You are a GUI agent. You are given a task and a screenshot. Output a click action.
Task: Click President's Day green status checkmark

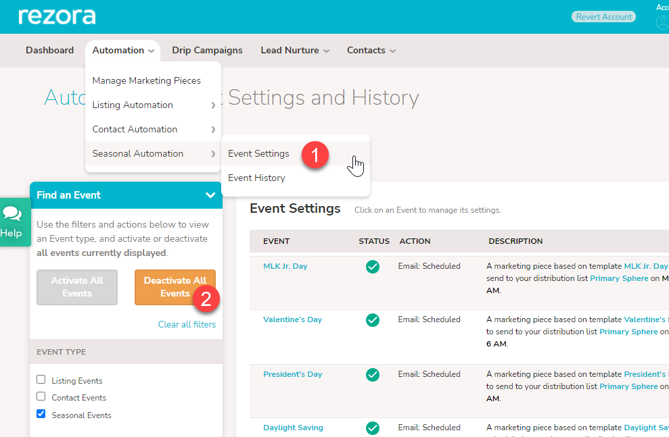pyautogui.click(x=373, y=375)
